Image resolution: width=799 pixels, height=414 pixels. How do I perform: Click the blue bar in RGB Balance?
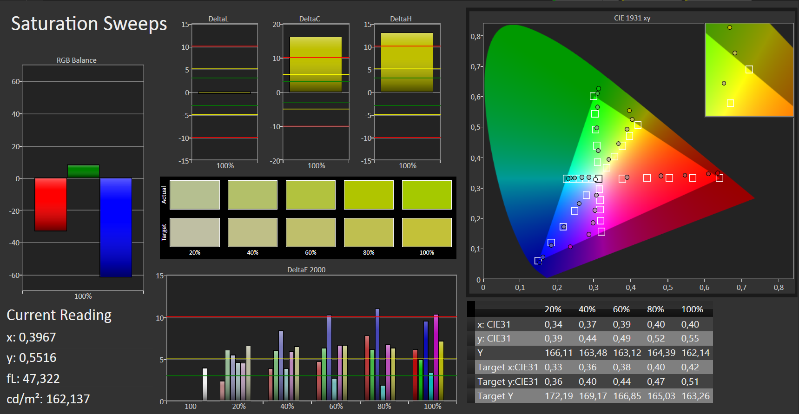point(116,227)
